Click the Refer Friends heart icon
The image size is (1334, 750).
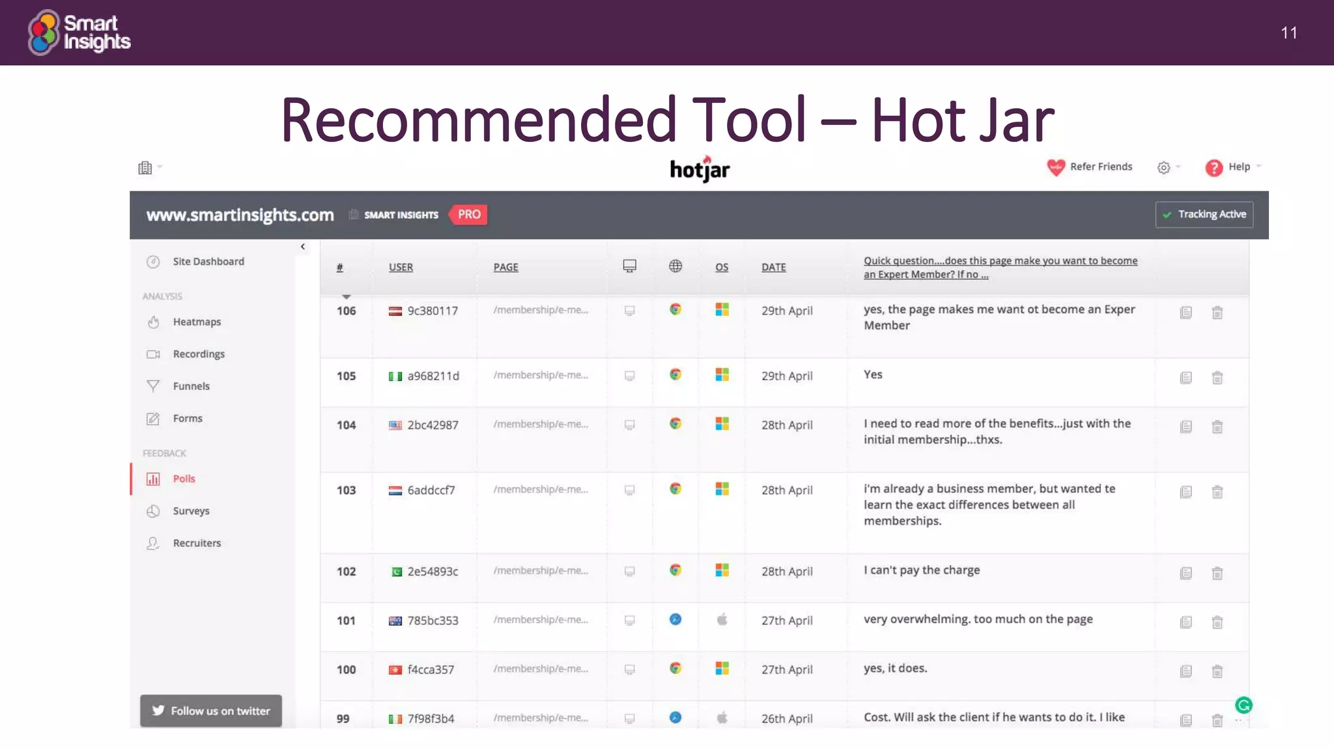click(x=1055, y=167)
